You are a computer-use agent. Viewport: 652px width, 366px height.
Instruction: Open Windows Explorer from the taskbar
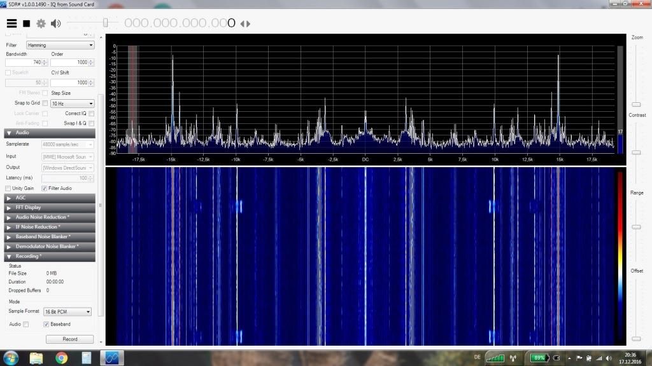click(x=36, y=358)
